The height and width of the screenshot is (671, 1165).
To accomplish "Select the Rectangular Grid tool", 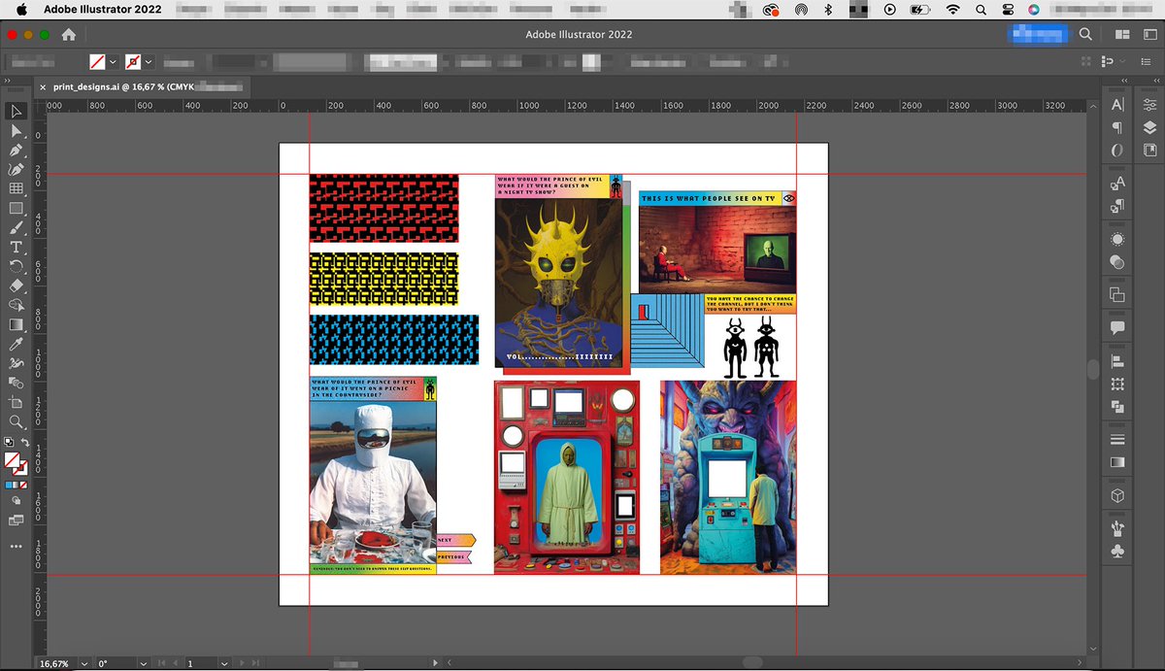I will 16,189.
